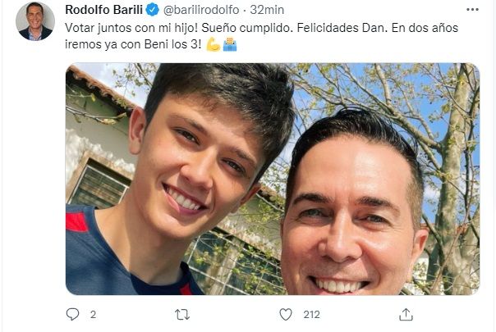The image size is (496, 332).
Task: Open the three-dot more options menu
Action: [x=472, y=10]
